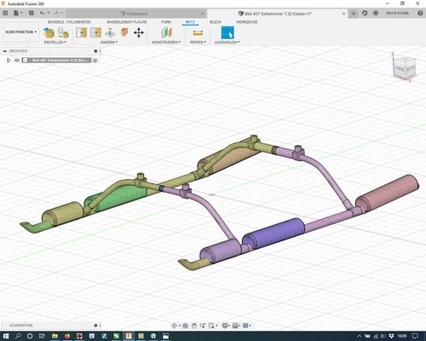Toggle the BROWSER panel pin dot
The image size is (426, 341).
(x=95, y=51)
